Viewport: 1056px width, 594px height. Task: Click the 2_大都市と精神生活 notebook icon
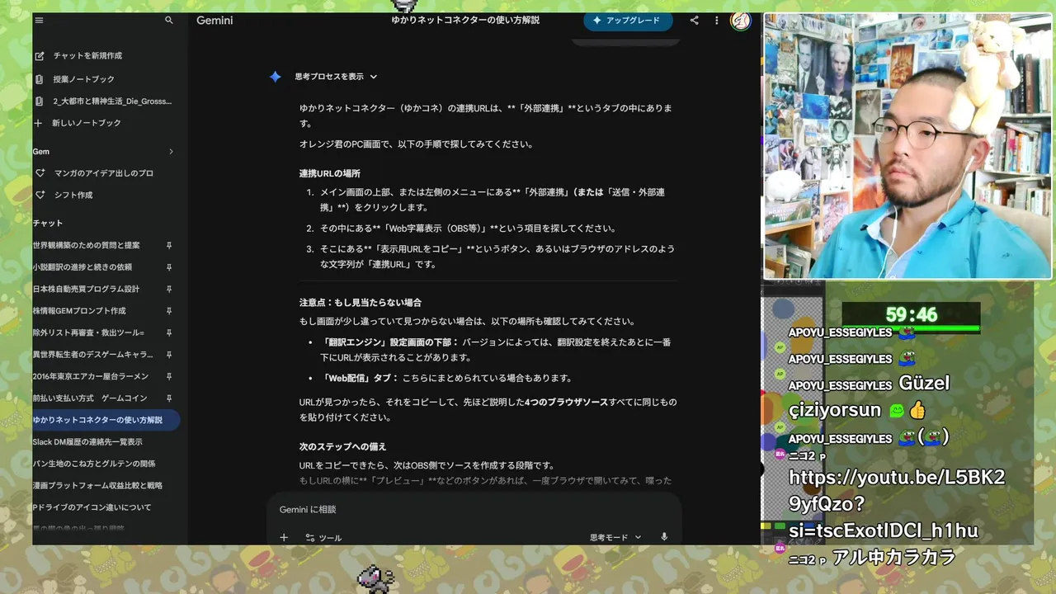(x=39, y=101)
